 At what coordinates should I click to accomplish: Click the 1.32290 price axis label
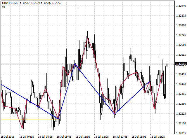pos(181,104)
